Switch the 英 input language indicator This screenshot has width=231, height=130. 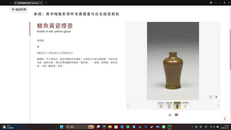click(x=201, y=127)
